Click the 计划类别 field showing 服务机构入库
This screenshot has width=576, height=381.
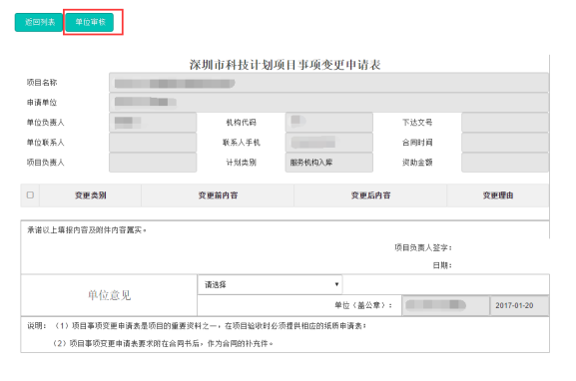coord(329,163)
